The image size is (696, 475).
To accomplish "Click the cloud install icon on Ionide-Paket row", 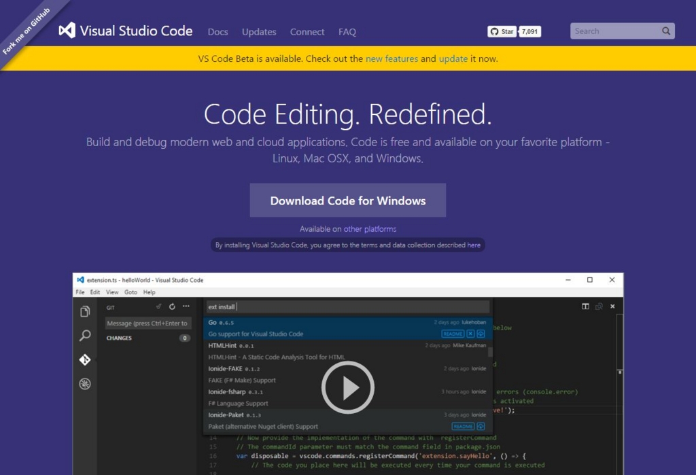I will pyautogui.click(x=481, y=426).
